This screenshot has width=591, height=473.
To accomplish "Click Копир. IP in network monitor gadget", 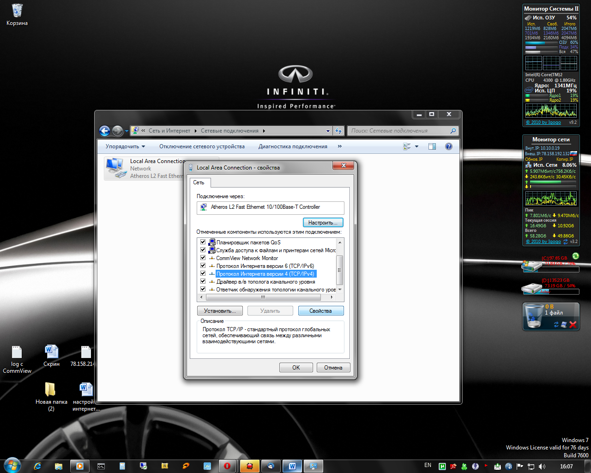I will pyautogui.click(x=565, y=159).
